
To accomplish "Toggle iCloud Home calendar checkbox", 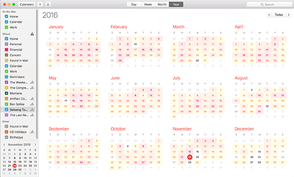I will [6, 39].
